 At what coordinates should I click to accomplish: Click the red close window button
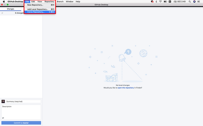2,5
